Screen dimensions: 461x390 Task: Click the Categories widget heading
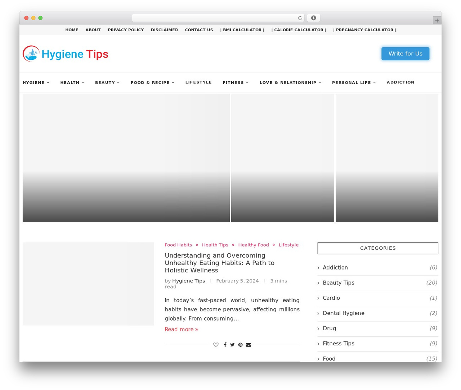pos(378,248)
